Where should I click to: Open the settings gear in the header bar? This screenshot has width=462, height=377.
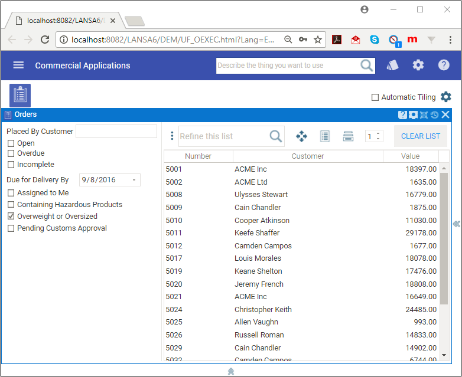(418, 65)
